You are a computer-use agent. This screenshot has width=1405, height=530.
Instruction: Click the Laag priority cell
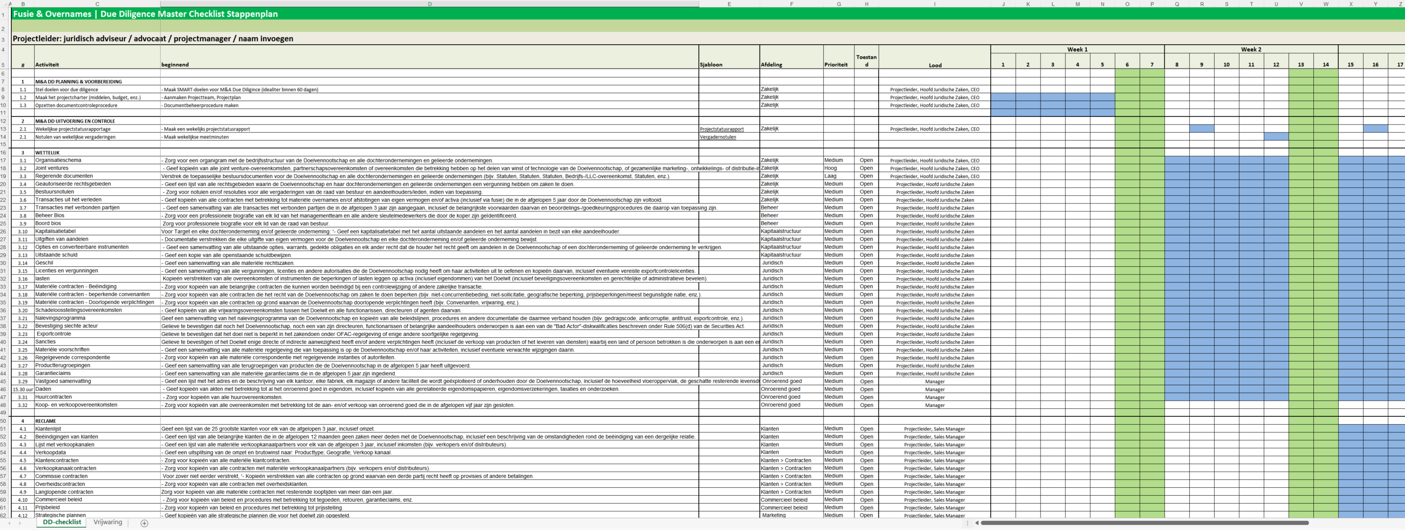click(839, 176)
